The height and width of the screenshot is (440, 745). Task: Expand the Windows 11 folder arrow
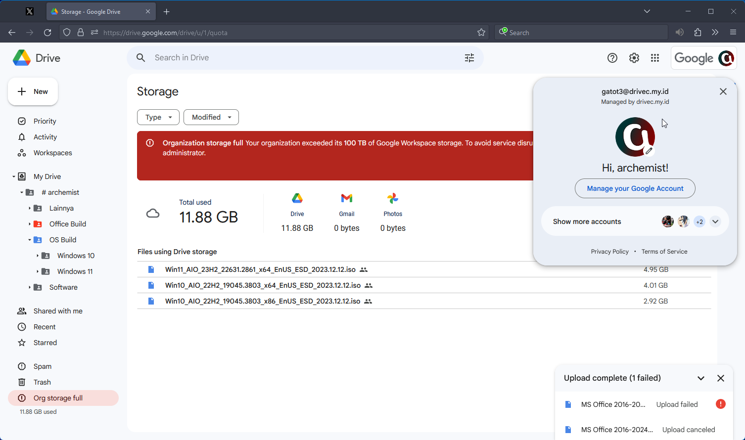tap(37, 271)
